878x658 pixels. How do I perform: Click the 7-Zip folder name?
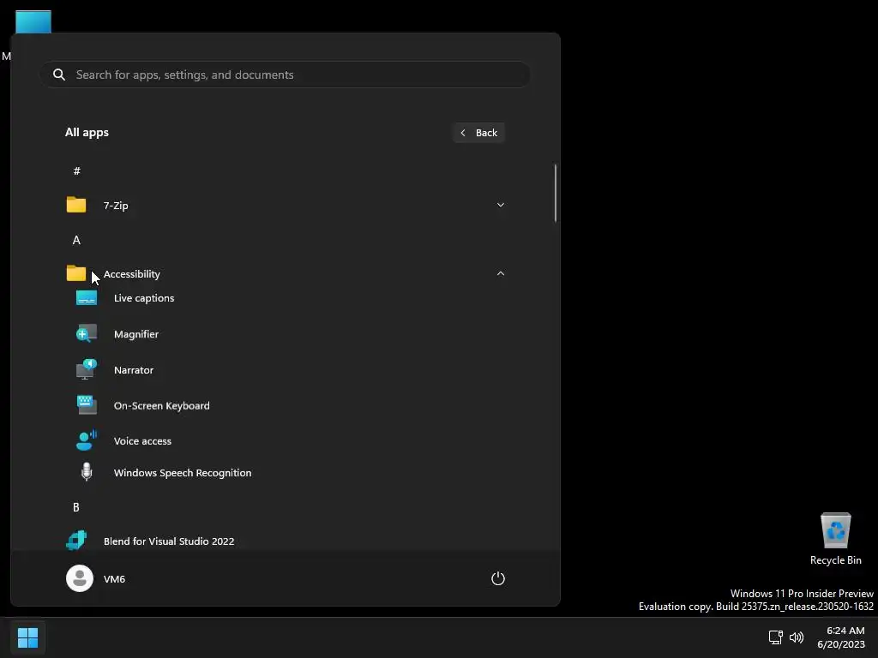click(x=116, y=206)
